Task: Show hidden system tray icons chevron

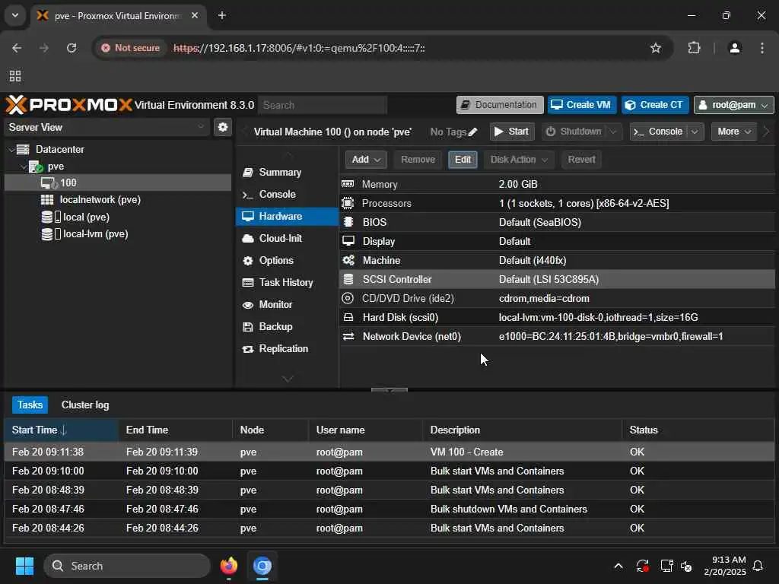Action: tap(618, 566)
